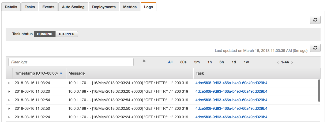Select RUNNING task status

coord(45,34)
